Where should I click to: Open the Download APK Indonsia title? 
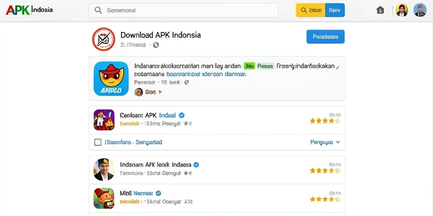161,35
